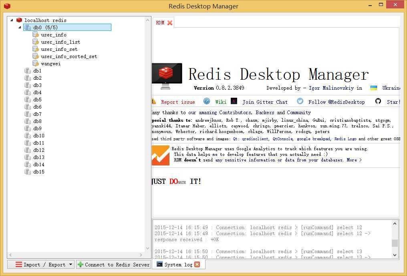Click the db3 database icon
Screen dimensions: 407x276
28,85
